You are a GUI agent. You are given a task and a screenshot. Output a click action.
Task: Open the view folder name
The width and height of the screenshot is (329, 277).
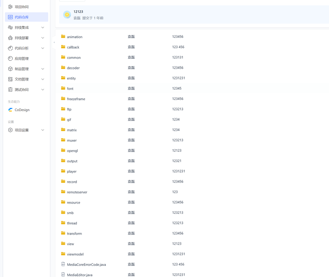point(70,244)
